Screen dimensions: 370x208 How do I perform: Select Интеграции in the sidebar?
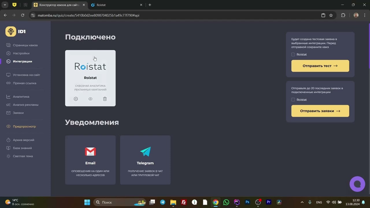click(x=22, y=61)
